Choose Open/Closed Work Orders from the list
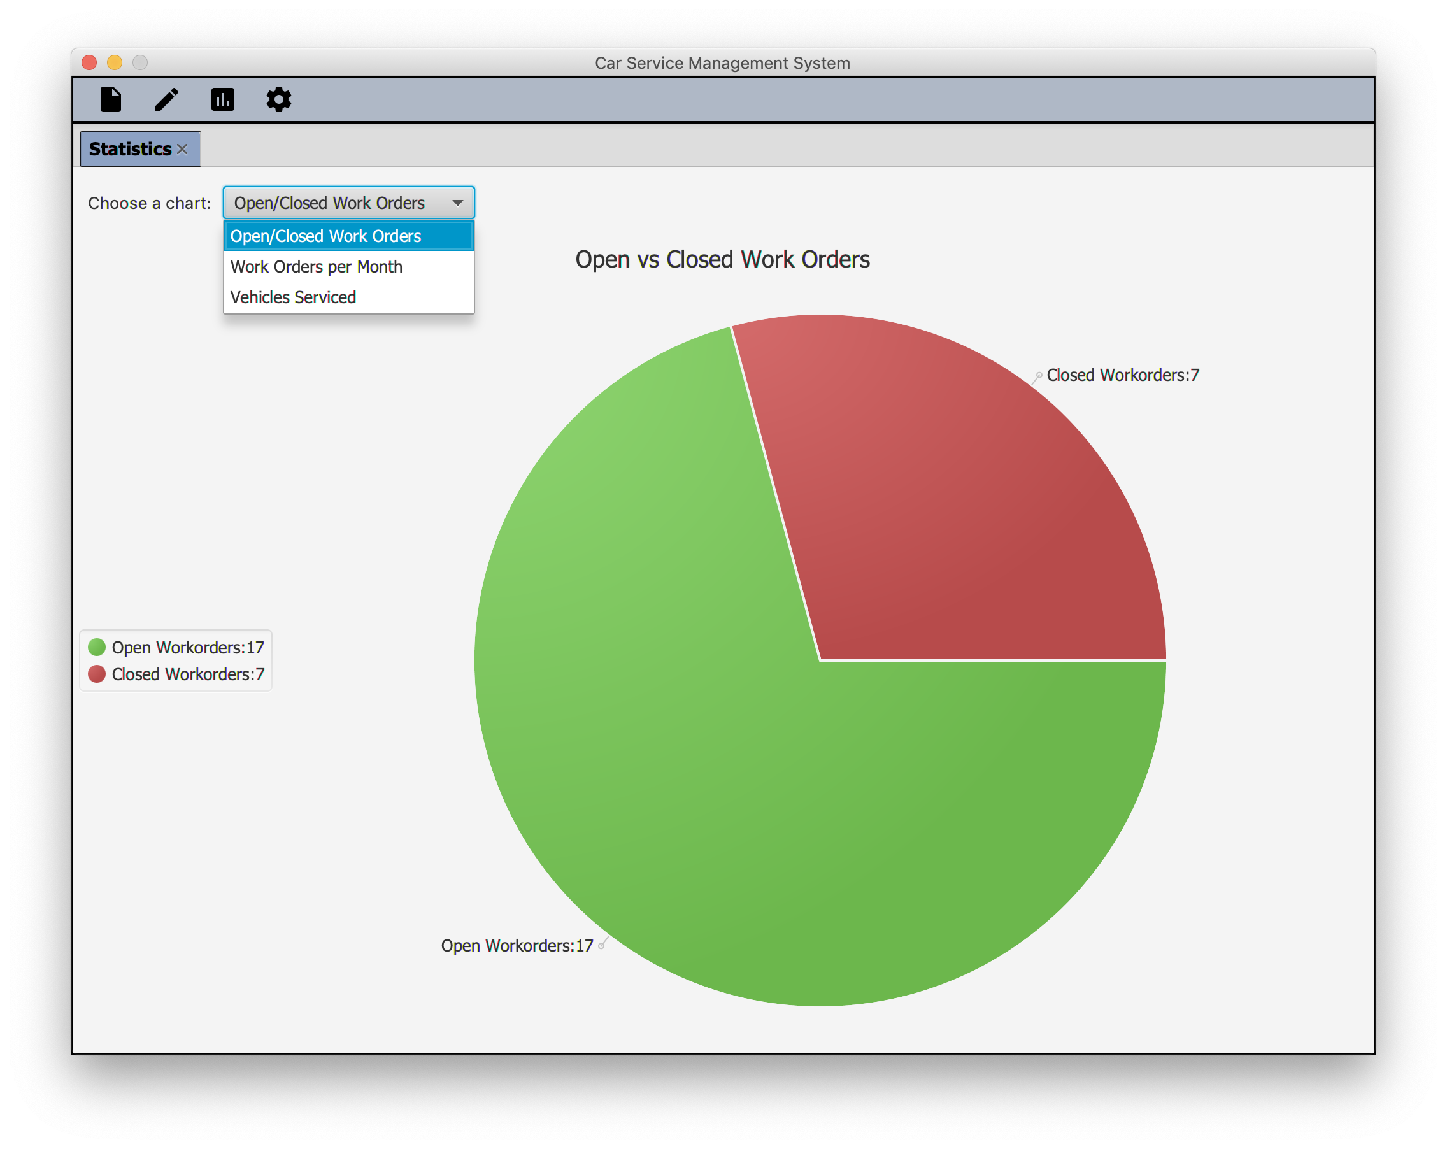This screenshot has width=1447, height=1149. 348,236
